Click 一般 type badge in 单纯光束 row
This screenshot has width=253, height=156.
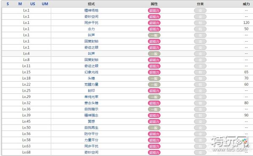[154, 97]
